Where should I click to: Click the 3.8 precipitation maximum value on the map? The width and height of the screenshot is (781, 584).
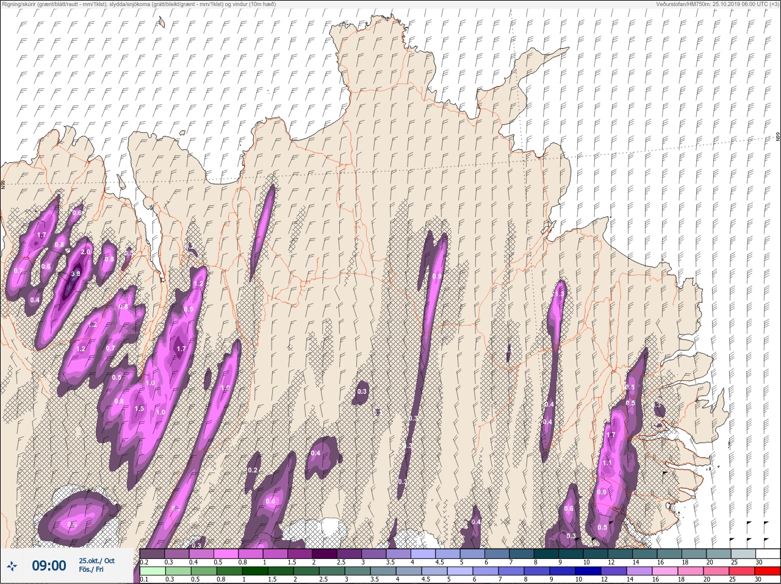coord(76,274)
